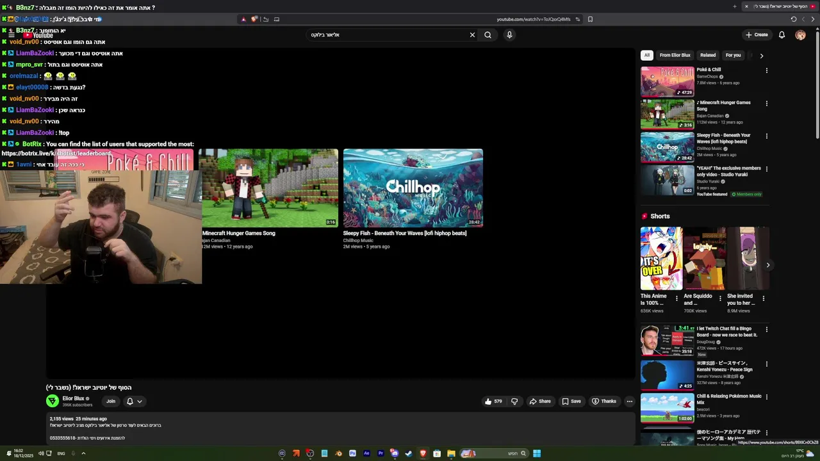
Task: Open Minecraft Hunger Games end-screen thumbnail
Action: coord(268,188)
